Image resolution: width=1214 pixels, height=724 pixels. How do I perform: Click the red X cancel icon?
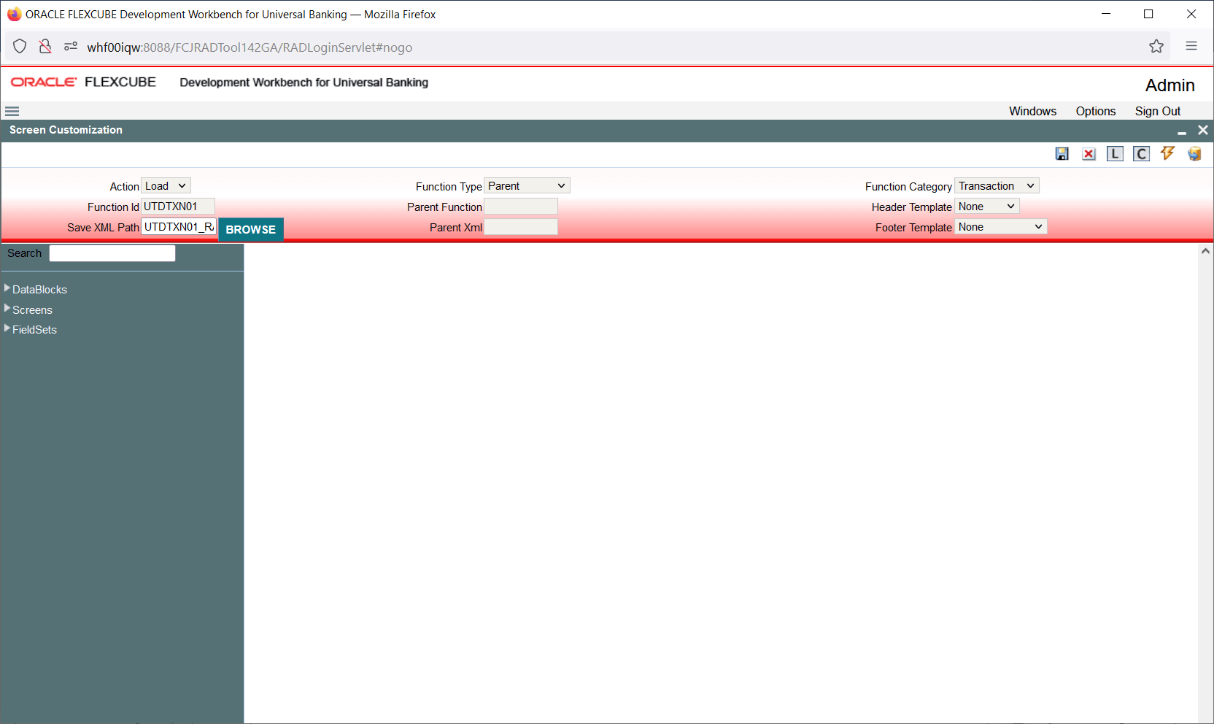[1089, 154]
